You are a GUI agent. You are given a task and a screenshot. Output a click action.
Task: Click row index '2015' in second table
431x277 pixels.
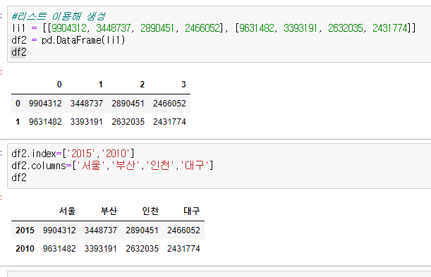click(x=25, y=230)
